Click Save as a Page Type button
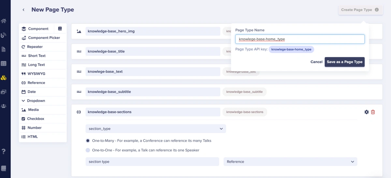This screenshot has width=391, height=178. click(344, 62)
